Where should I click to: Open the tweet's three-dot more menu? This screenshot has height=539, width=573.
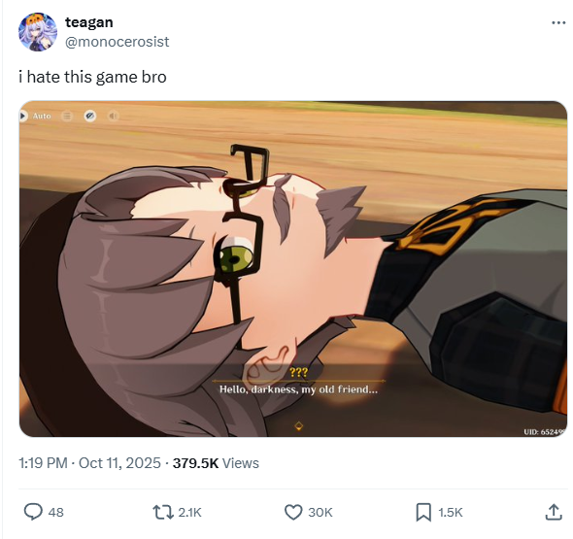(x=558, y=23)
